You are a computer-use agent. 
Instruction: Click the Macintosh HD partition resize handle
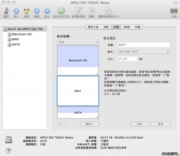(97, 74)
